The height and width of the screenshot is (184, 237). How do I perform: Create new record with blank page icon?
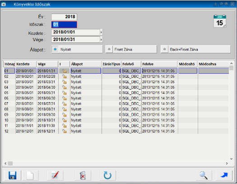[x=30, y=175]
